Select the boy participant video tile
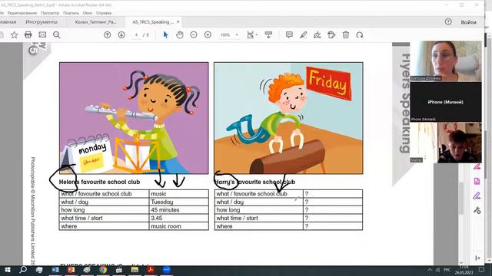Screen dimensions: 492x276 [x=446, y=143]
